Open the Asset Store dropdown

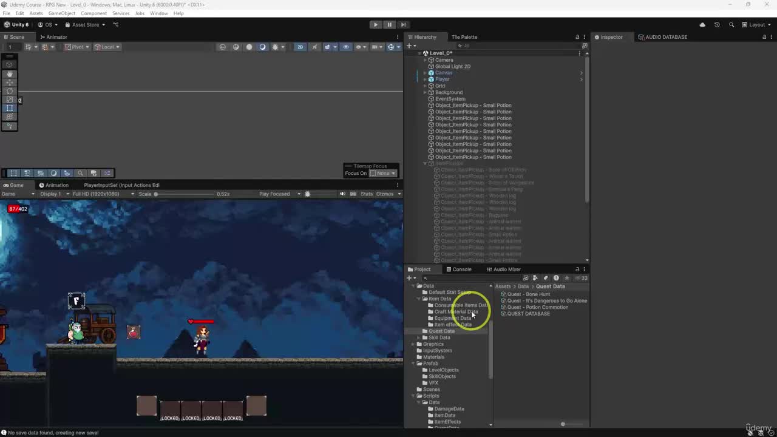[84, 25]
